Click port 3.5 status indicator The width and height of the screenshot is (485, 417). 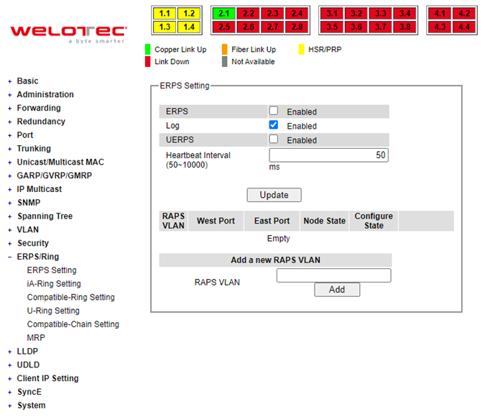(x=332, y=27)
